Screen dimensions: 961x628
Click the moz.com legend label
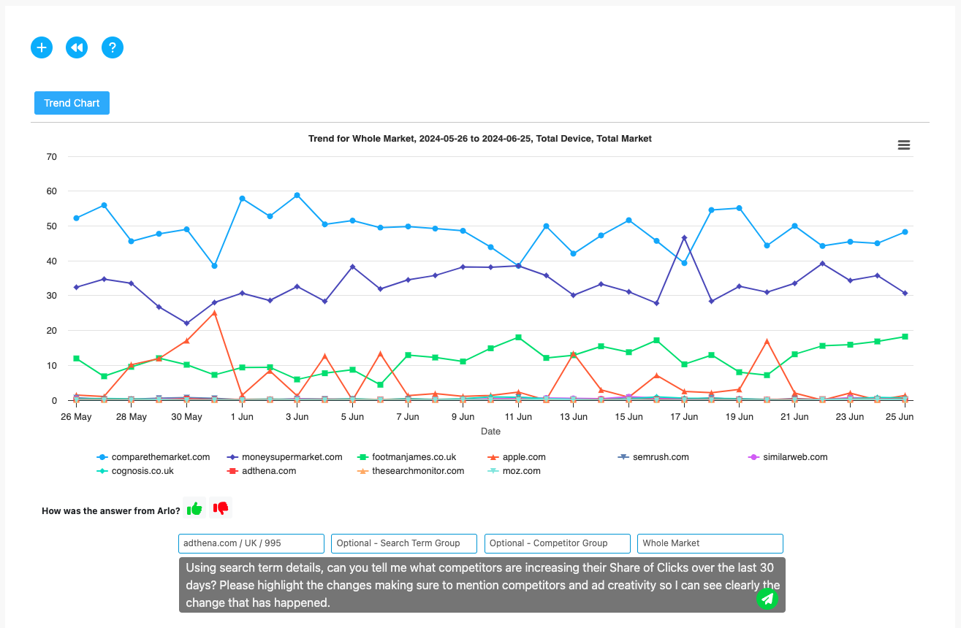(x=521, y=471)
